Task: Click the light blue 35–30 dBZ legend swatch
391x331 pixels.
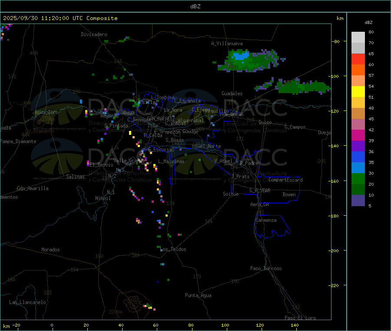Action: coord(358,168)
